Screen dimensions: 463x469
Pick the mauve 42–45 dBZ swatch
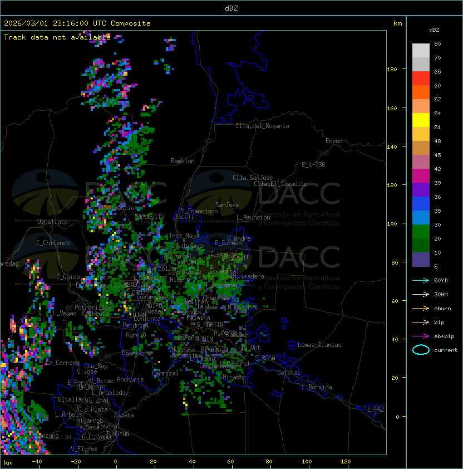pyautogui.click(x=421, y=162)
